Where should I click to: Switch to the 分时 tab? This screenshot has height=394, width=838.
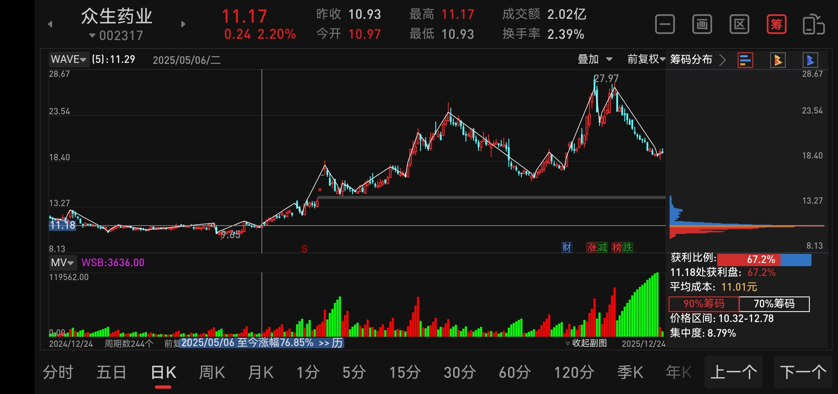(58, 372)
